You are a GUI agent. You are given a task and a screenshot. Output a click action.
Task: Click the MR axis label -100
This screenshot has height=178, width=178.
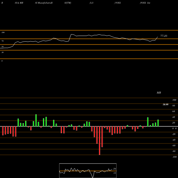tap(174, 157)
